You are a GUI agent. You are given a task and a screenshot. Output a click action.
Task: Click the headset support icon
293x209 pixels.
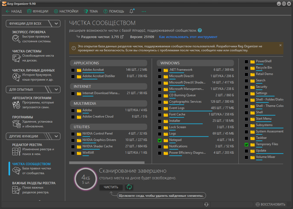[x=206, y=204]
